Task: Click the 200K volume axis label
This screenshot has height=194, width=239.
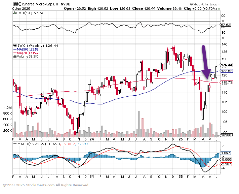Action: pyautogui.click(x=8, y=131)
